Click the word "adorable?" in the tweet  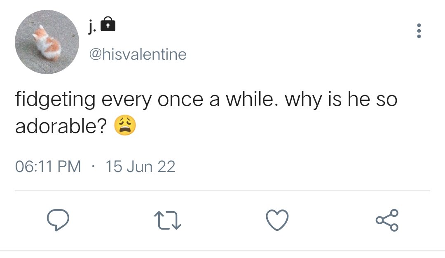coord(61,126)
